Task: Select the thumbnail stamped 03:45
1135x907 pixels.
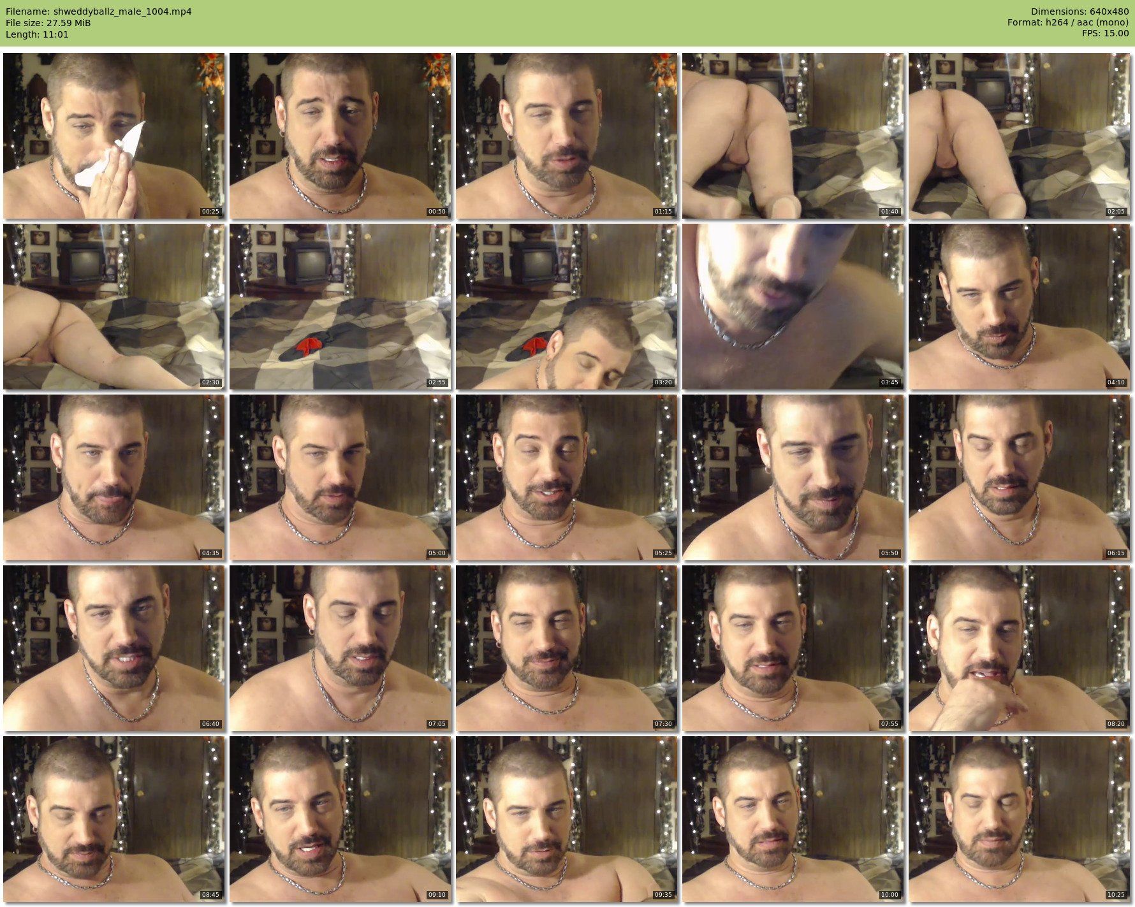Action: (x=793, y=307)
